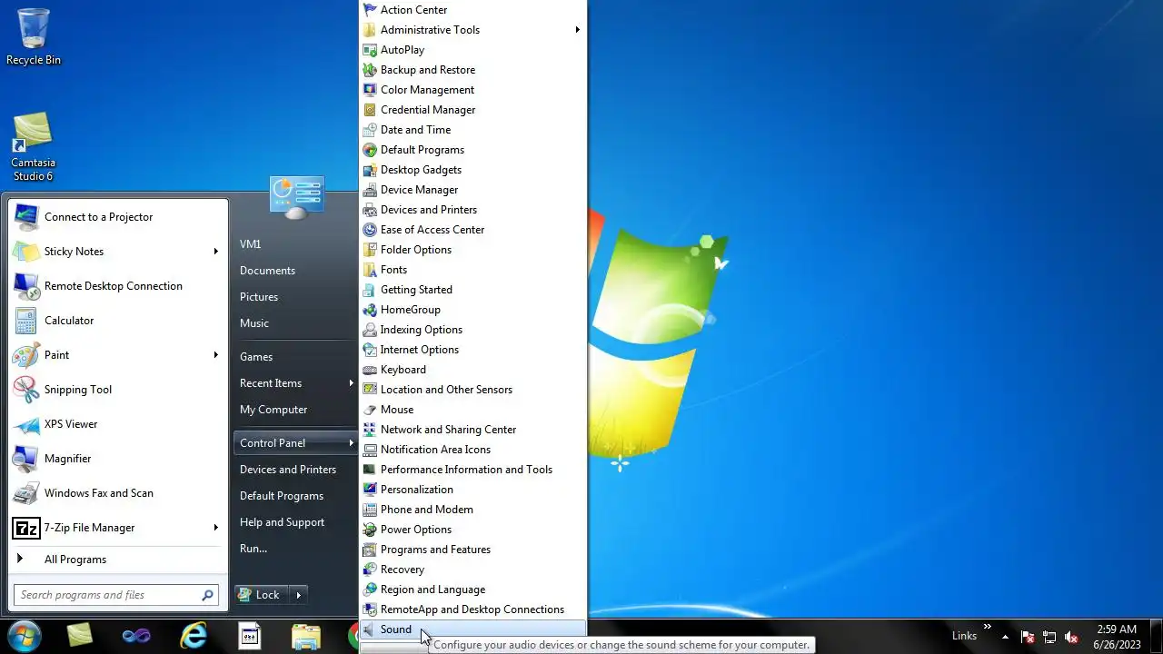Open Performance Information and Tools entry

pos(473,470)
